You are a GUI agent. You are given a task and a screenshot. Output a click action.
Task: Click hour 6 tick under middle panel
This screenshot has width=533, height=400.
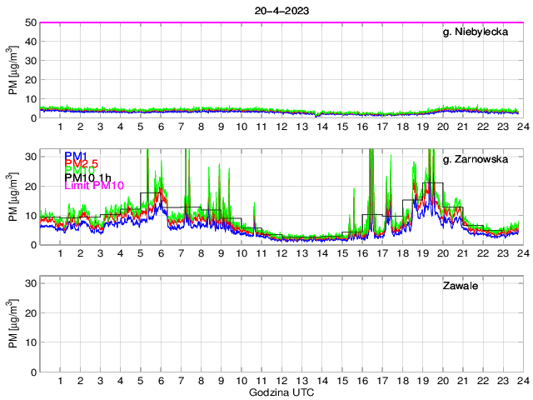click(x=161, y=253)
